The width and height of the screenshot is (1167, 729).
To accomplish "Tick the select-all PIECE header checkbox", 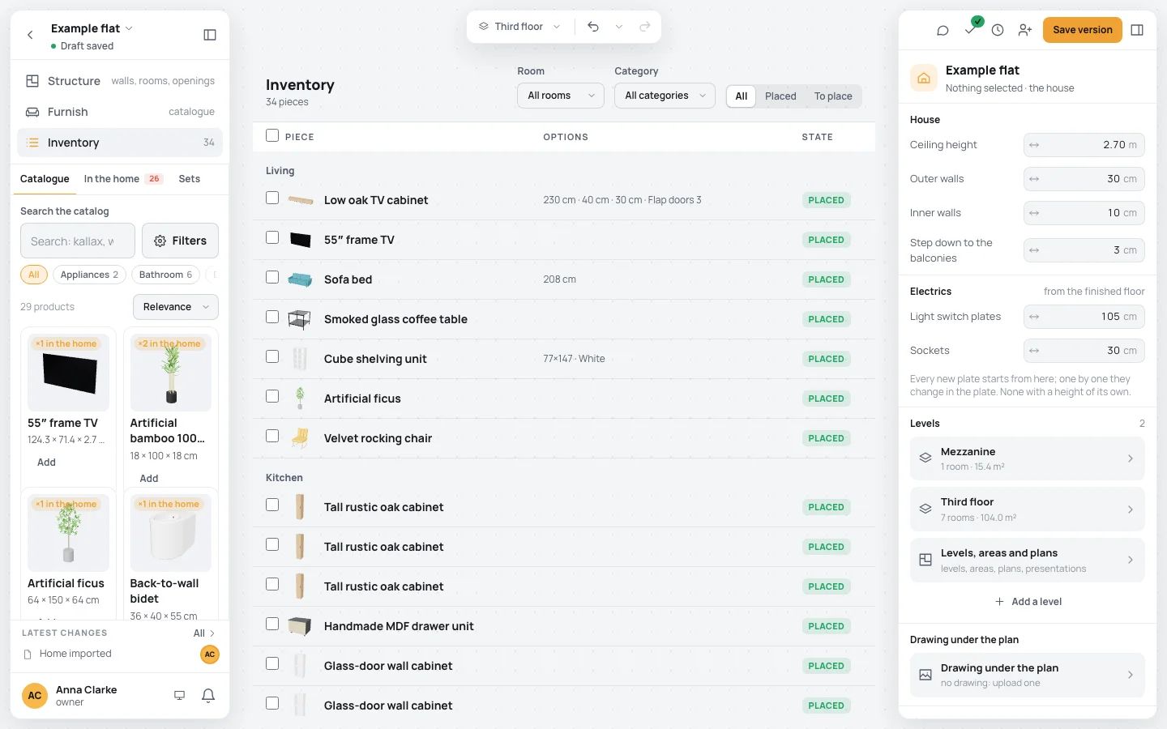I will point(272,136).
